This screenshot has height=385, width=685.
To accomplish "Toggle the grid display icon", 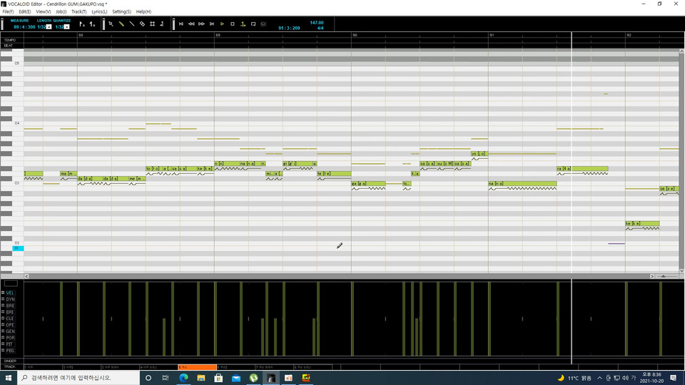I will (153, 24).
